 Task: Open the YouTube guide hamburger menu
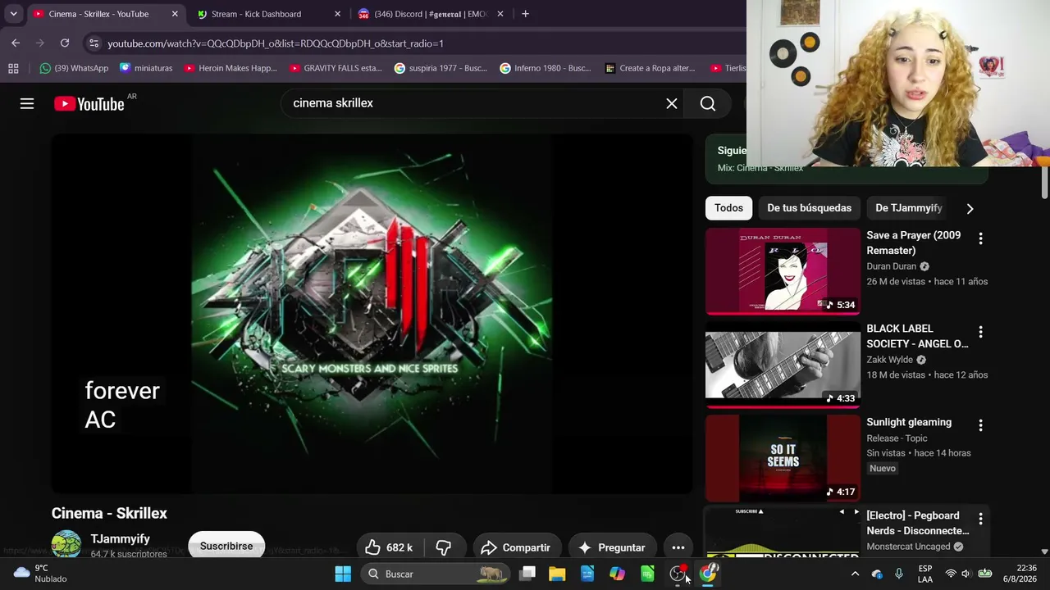coord(27,103)
